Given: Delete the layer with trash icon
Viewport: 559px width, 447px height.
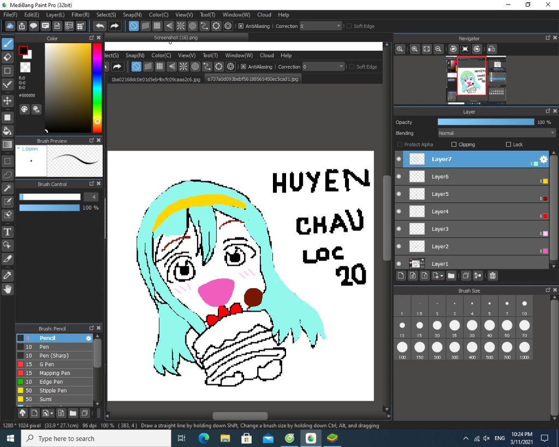Looking at the screenshot, I should click(492, 276).
